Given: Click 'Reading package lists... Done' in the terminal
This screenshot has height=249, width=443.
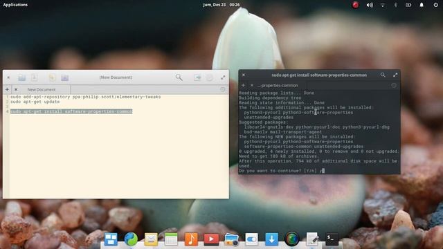Looking at the screenshot, I should coord(277,93).
